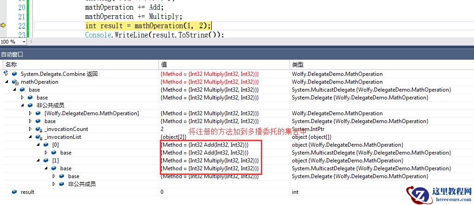Click the cube icon of the expanded 非公共成员 node

click(x=30, y=106)
